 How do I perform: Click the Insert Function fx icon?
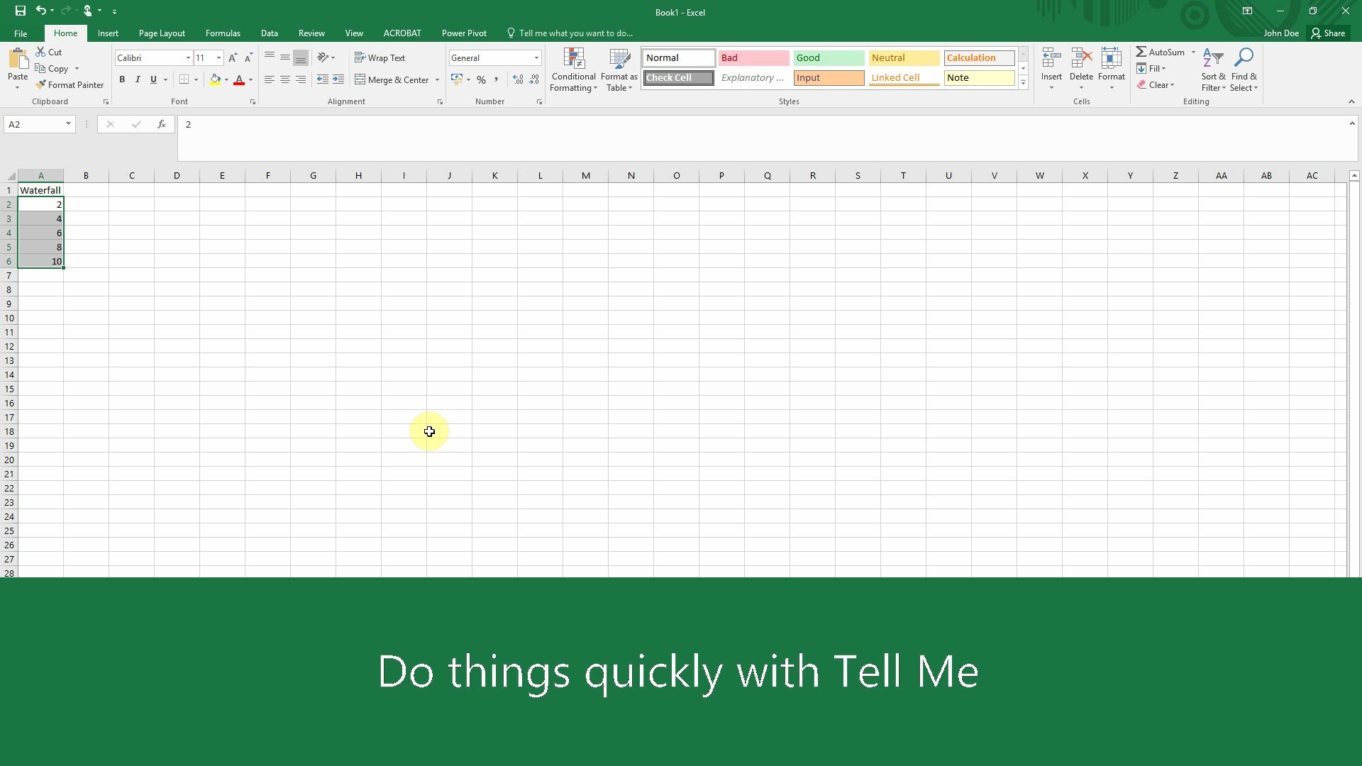[x=162, y=124]
